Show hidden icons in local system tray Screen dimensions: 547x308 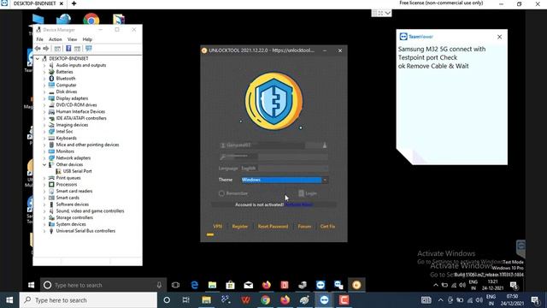coord(441,300)
